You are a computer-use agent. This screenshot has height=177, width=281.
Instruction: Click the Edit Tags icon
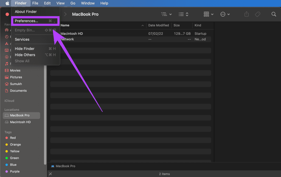[257, 14]
